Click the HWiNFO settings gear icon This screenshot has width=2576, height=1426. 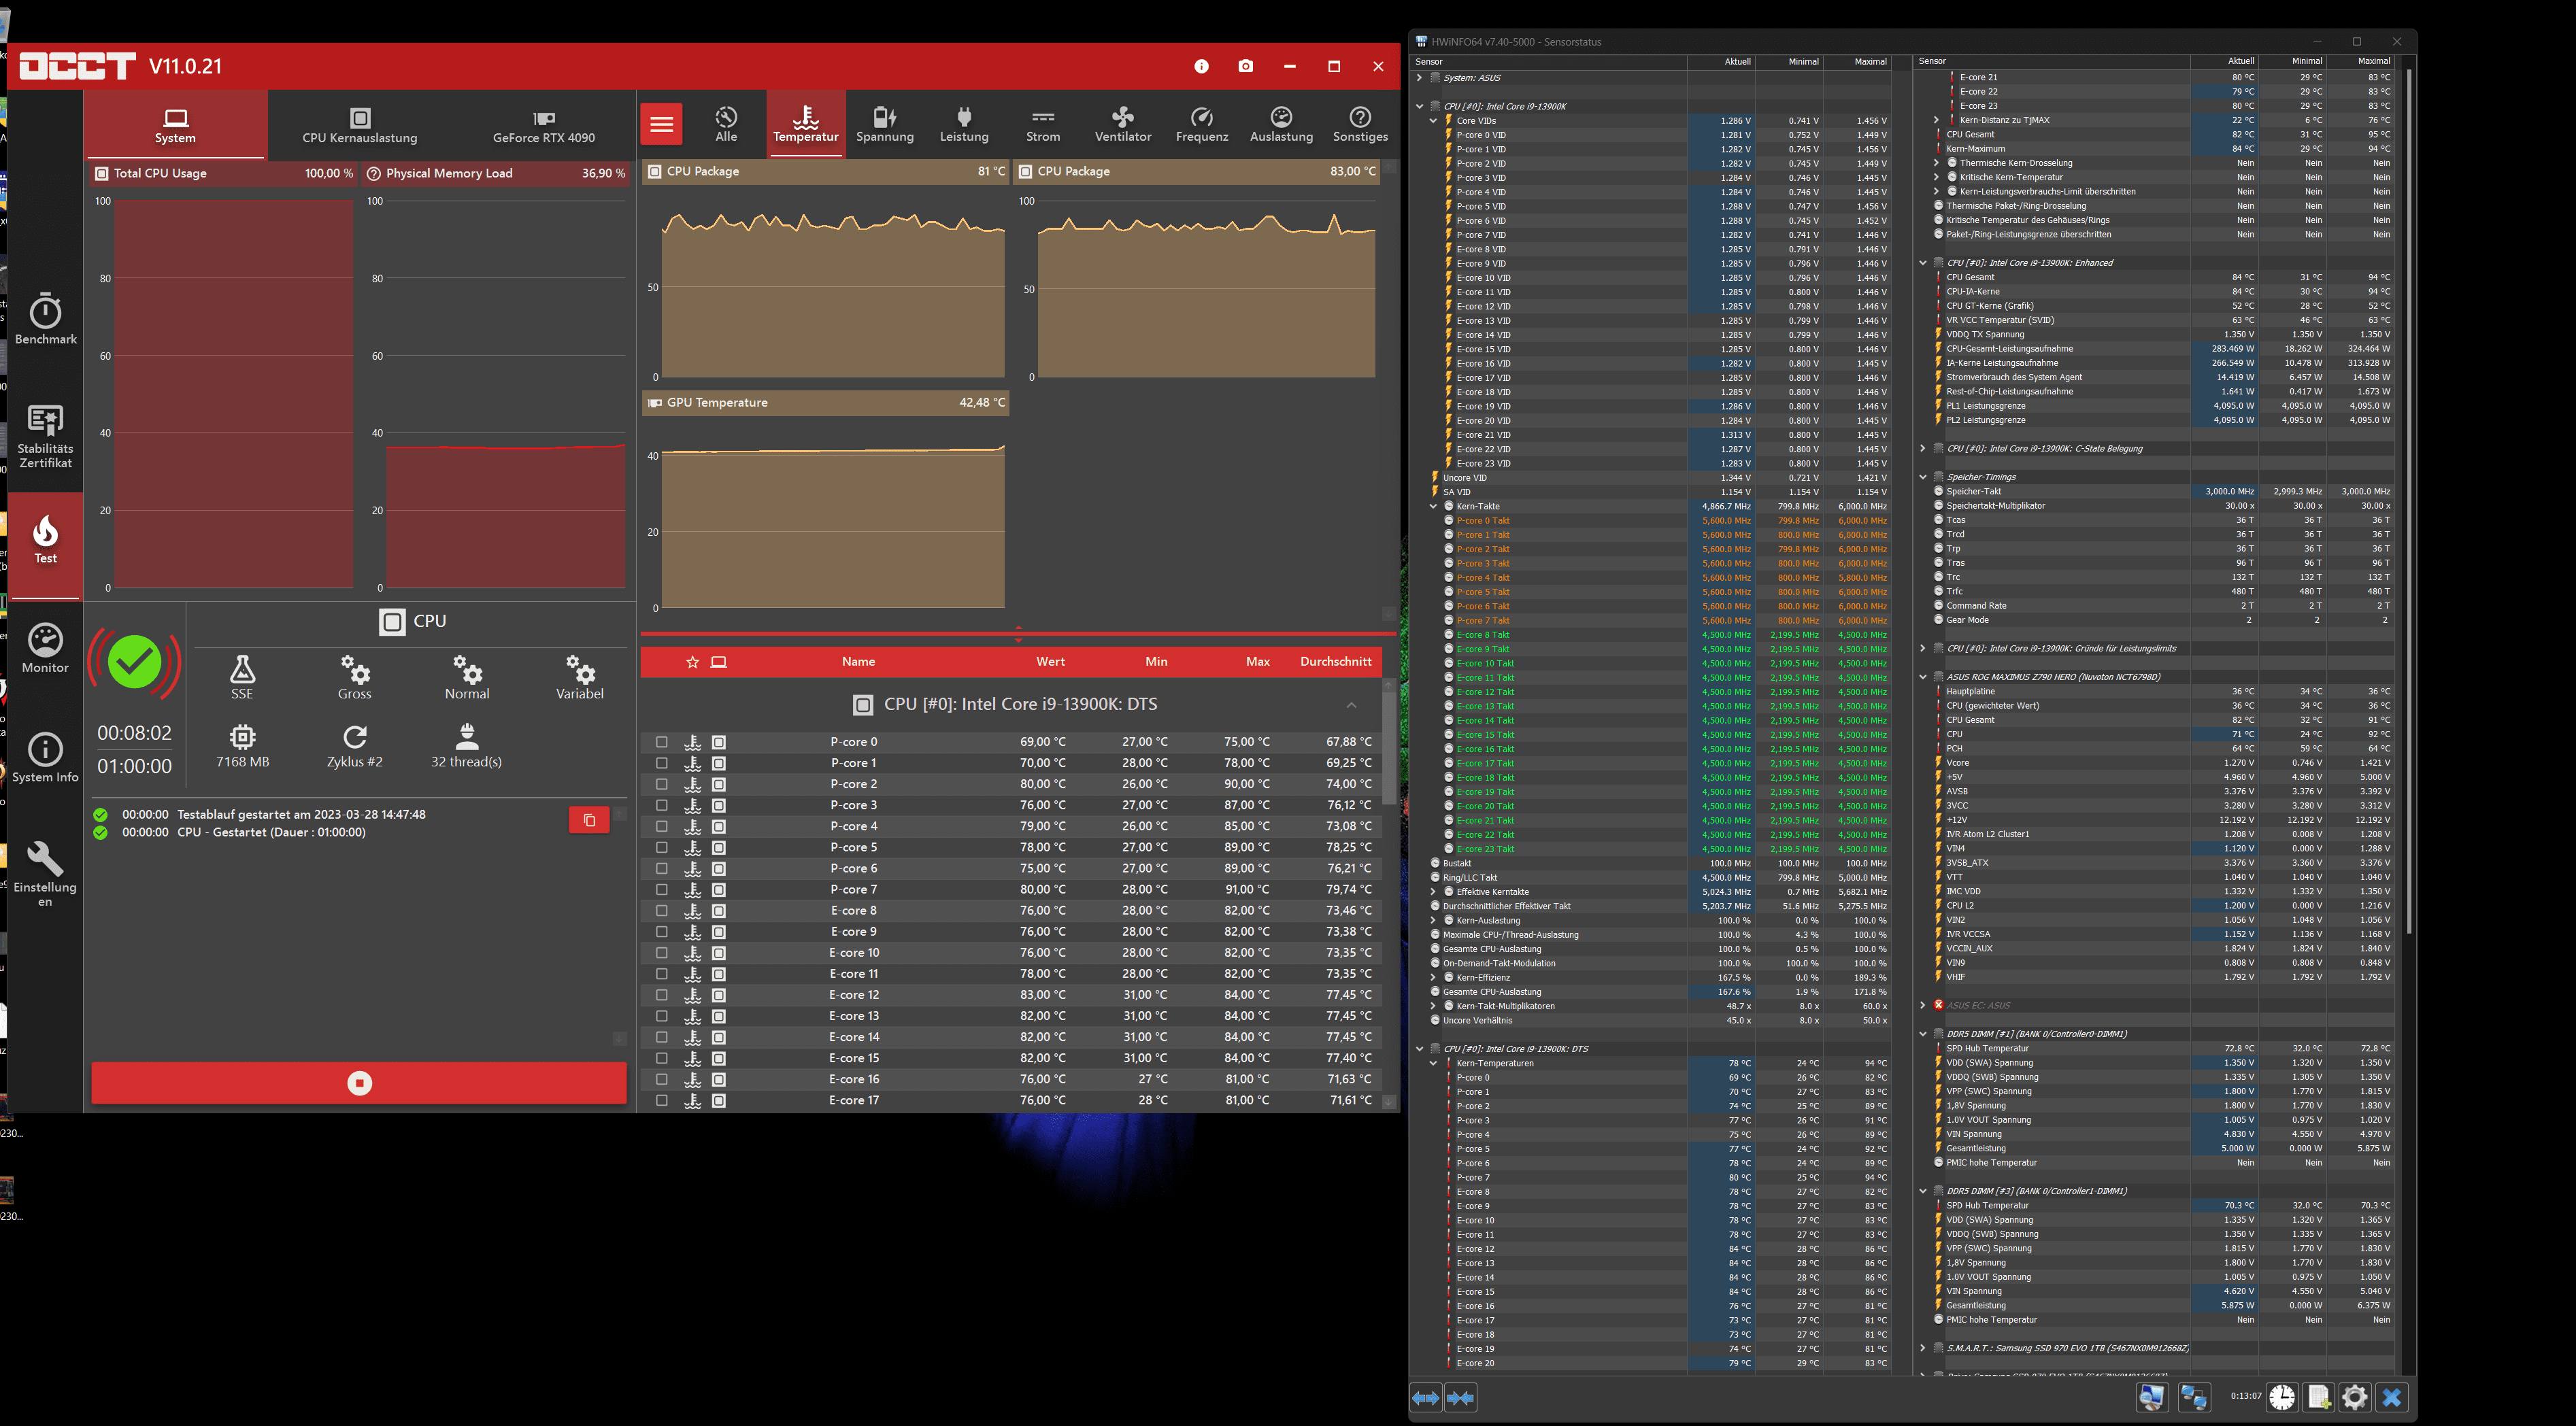click(x=2355, y=1397)
